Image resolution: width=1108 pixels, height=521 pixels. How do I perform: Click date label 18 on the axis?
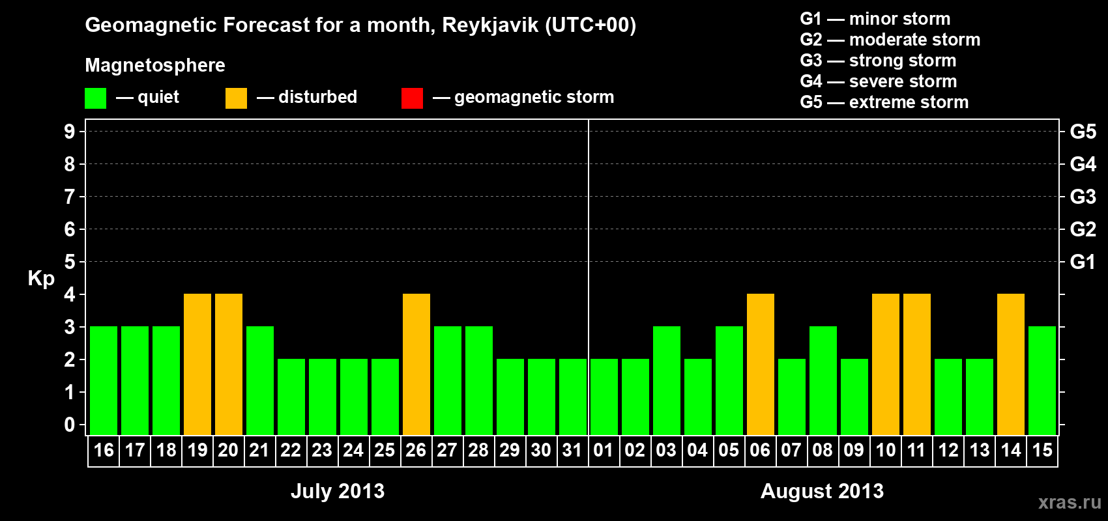click(166, 450)
